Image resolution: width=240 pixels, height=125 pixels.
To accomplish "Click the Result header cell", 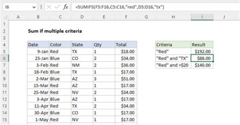I will [202, 45].
